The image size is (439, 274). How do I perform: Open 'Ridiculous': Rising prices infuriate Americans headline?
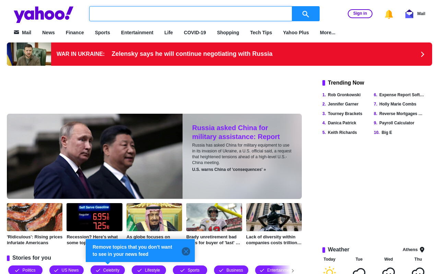coord(35,240)
